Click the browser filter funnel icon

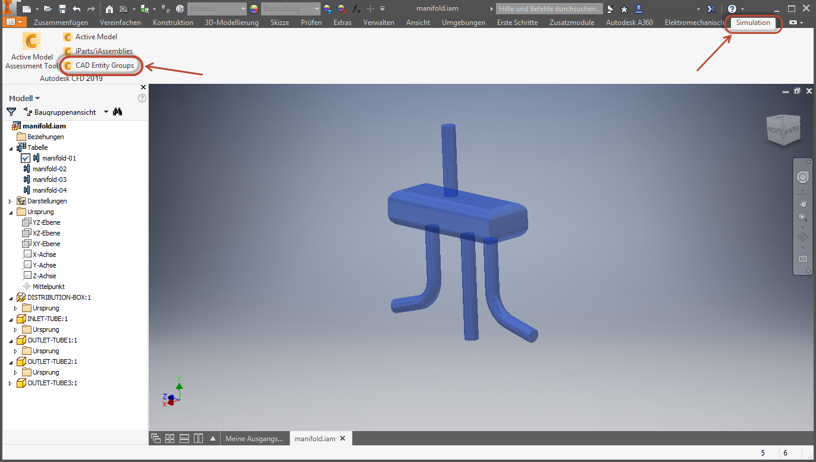[x=11, y=112]
